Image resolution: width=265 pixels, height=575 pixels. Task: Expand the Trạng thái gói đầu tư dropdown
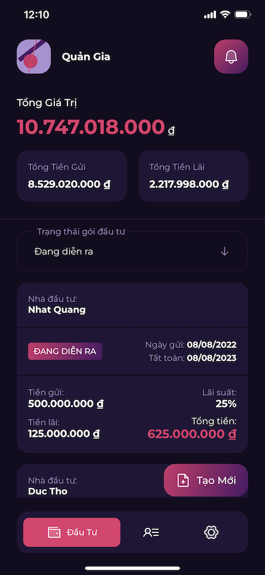(x=132, y=251)
